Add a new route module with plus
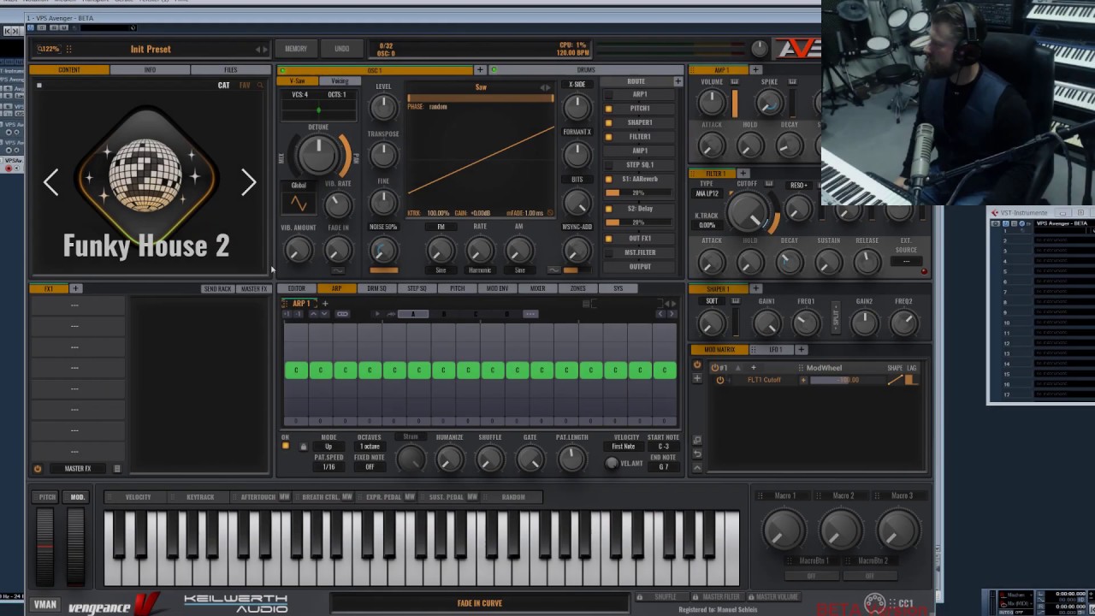Image resolution: width=1095 pixels, height=616 pixels. (x=678, y=81)
